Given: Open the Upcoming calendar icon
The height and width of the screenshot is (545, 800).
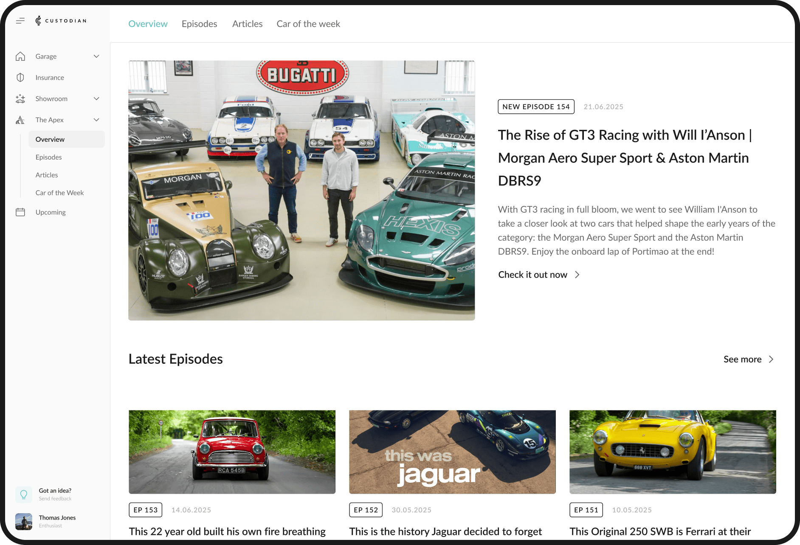Looking at the screenshot, I should [20, 212].
